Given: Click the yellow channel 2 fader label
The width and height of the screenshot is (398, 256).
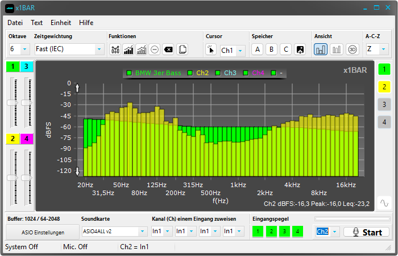Looking at the screenshot, I should [13, 139].
